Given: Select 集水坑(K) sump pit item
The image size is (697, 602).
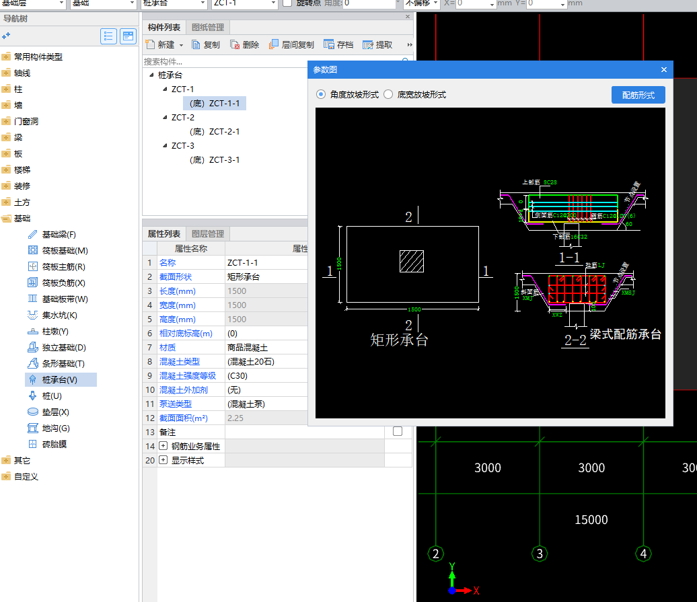Looking at the screenshot, I should 52,315.
